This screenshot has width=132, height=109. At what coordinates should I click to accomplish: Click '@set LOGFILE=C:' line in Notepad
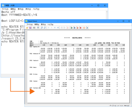point(13,21)
